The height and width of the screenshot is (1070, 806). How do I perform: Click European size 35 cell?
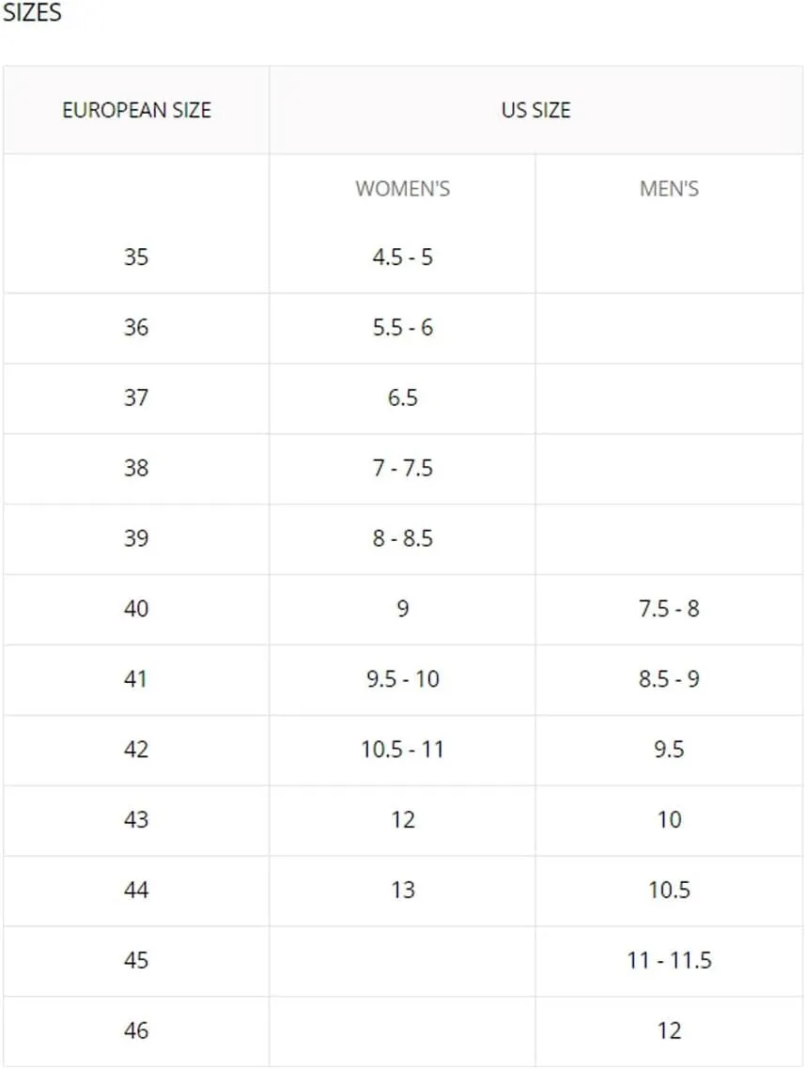136,256
